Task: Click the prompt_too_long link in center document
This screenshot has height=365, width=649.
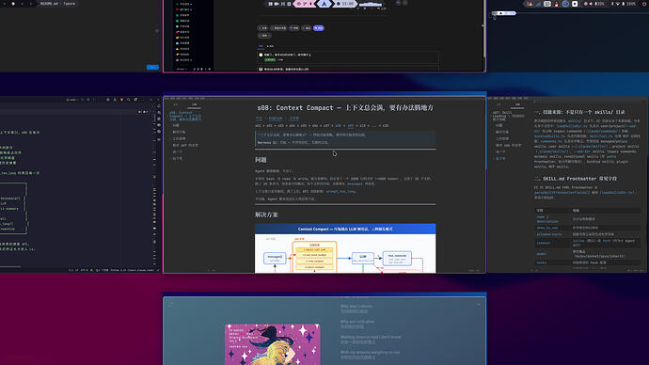Action: (x=340, y=192)
